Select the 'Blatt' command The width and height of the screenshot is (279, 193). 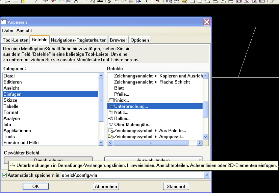coord(155,88)
